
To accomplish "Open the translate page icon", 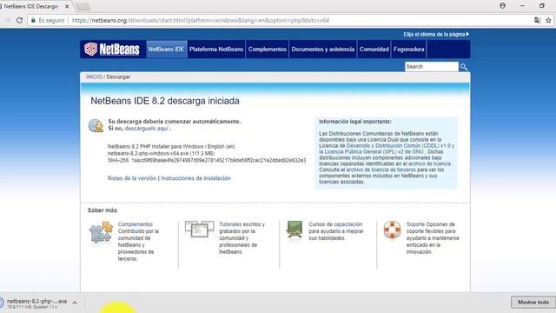I will pos(538,20).
